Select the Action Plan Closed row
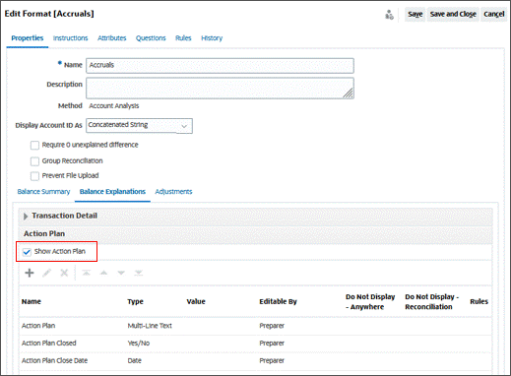511x376 pixels. click(x=255, y=344)
